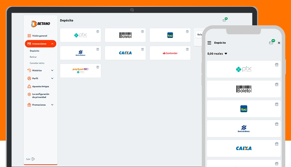
Task: Click the Salir logout icon
Action: 33,159
